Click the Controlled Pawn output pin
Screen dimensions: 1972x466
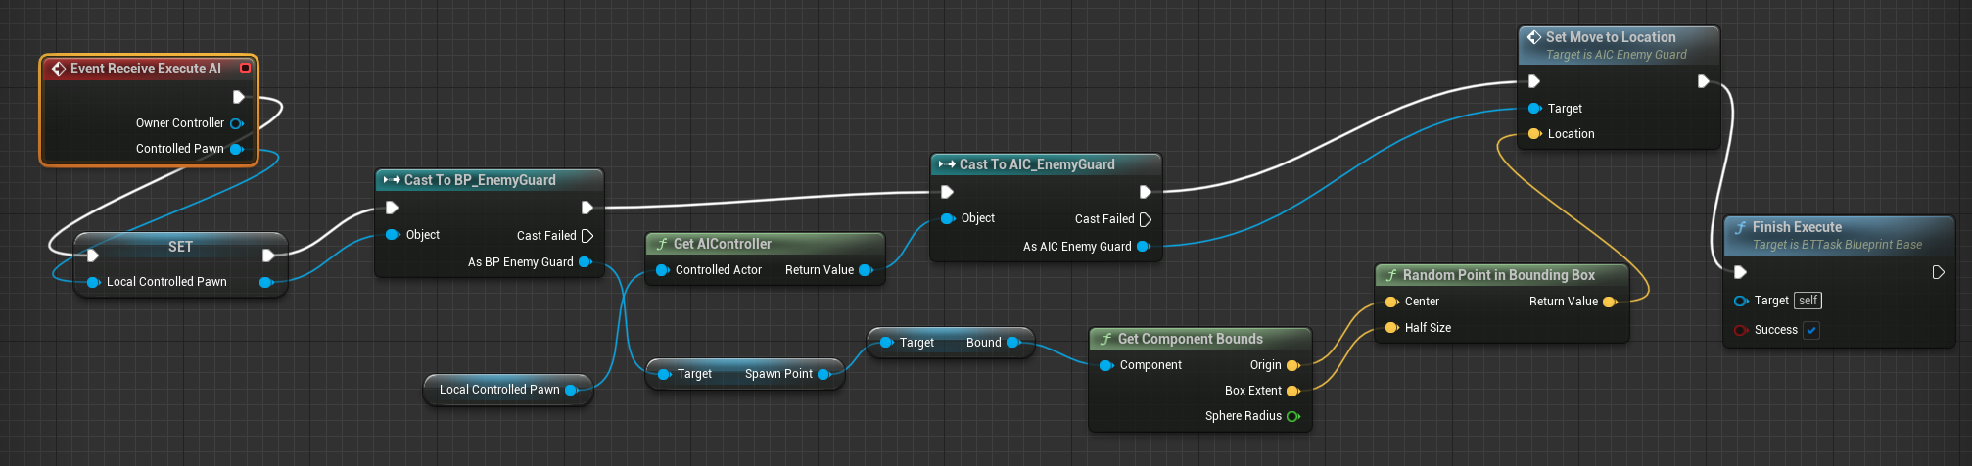[236, 149]
